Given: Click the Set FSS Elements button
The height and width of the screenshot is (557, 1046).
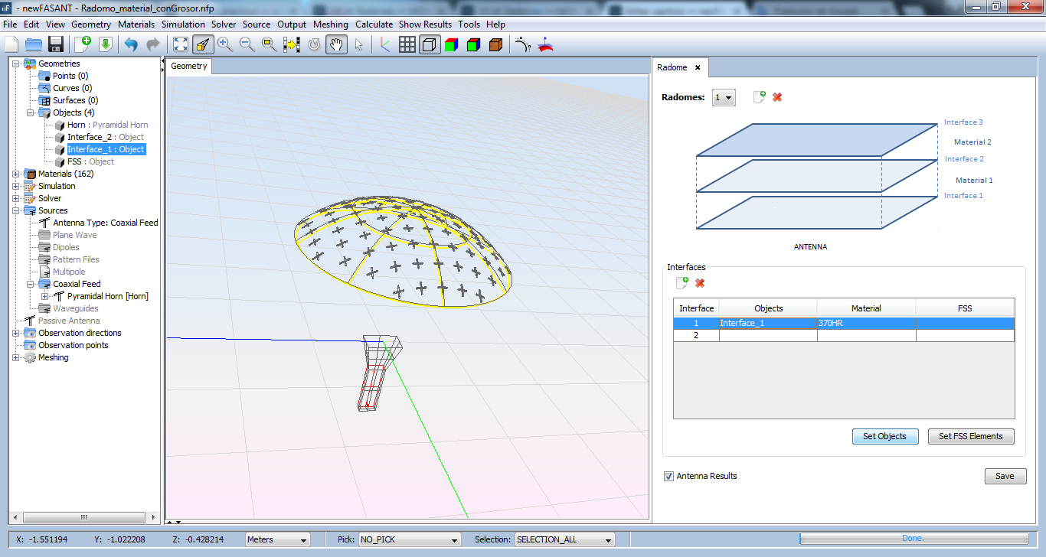Looking at the screenshot, I should click(x=970, y=436).
